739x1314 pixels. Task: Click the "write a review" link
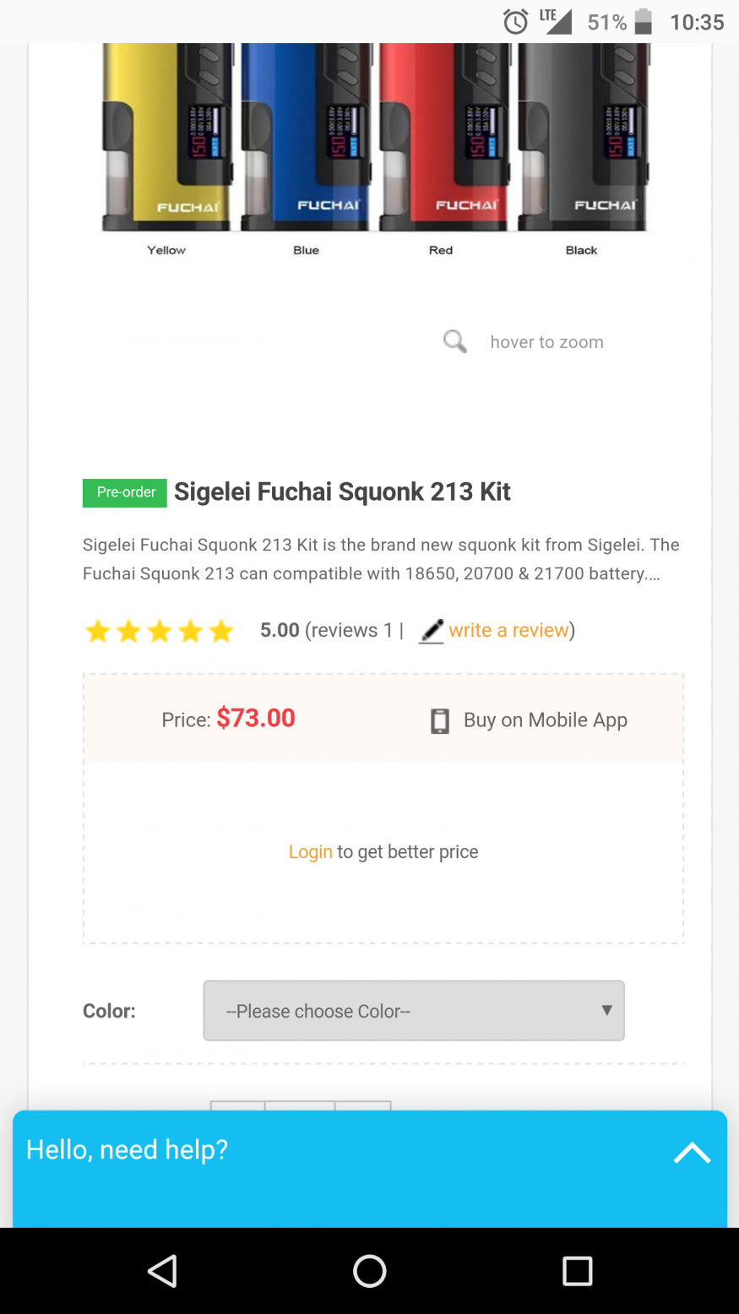(508, 631)
